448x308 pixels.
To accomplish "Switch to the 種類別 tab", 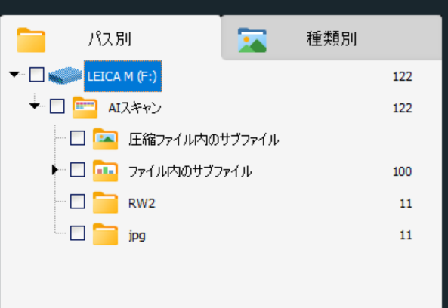I will pos(332,38).
